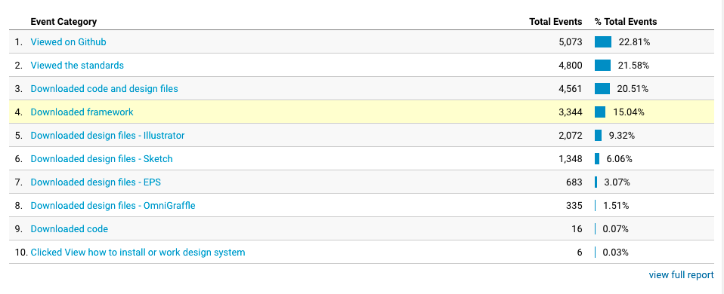Open Downloaded design files - OmniGraffle

coord(113,206)
